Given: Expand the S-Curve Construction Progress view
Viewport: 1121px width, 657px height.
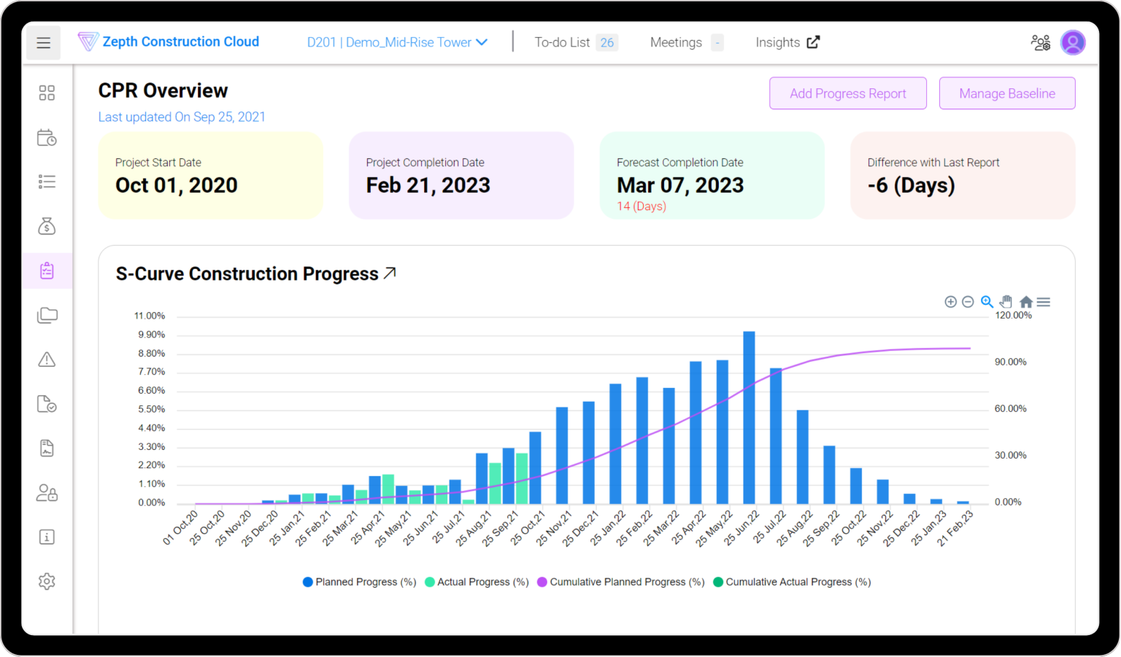Looking at the screenshot, I should (x=390, y=271).
